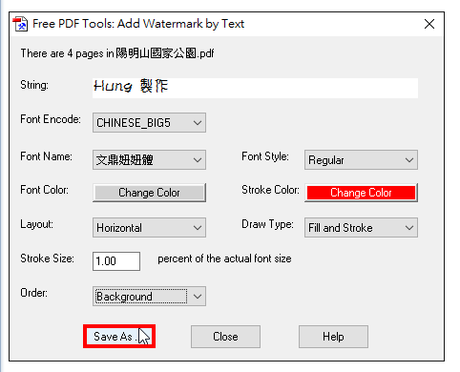Screen dimensions: 460x372
Task: Click the Order dropdown arrow
Action: click(198, 297)
